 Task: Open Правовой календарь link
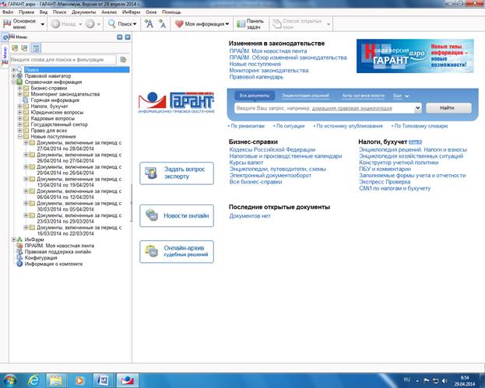tap(256, 77)
